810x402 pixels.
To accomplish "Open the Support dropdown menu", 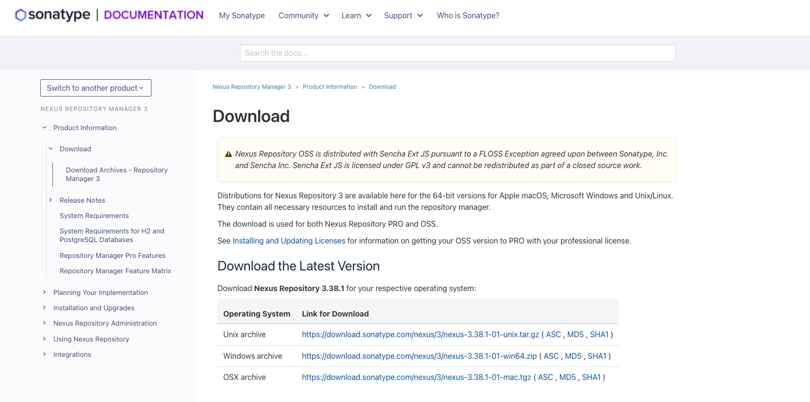I will click(403, 15).
